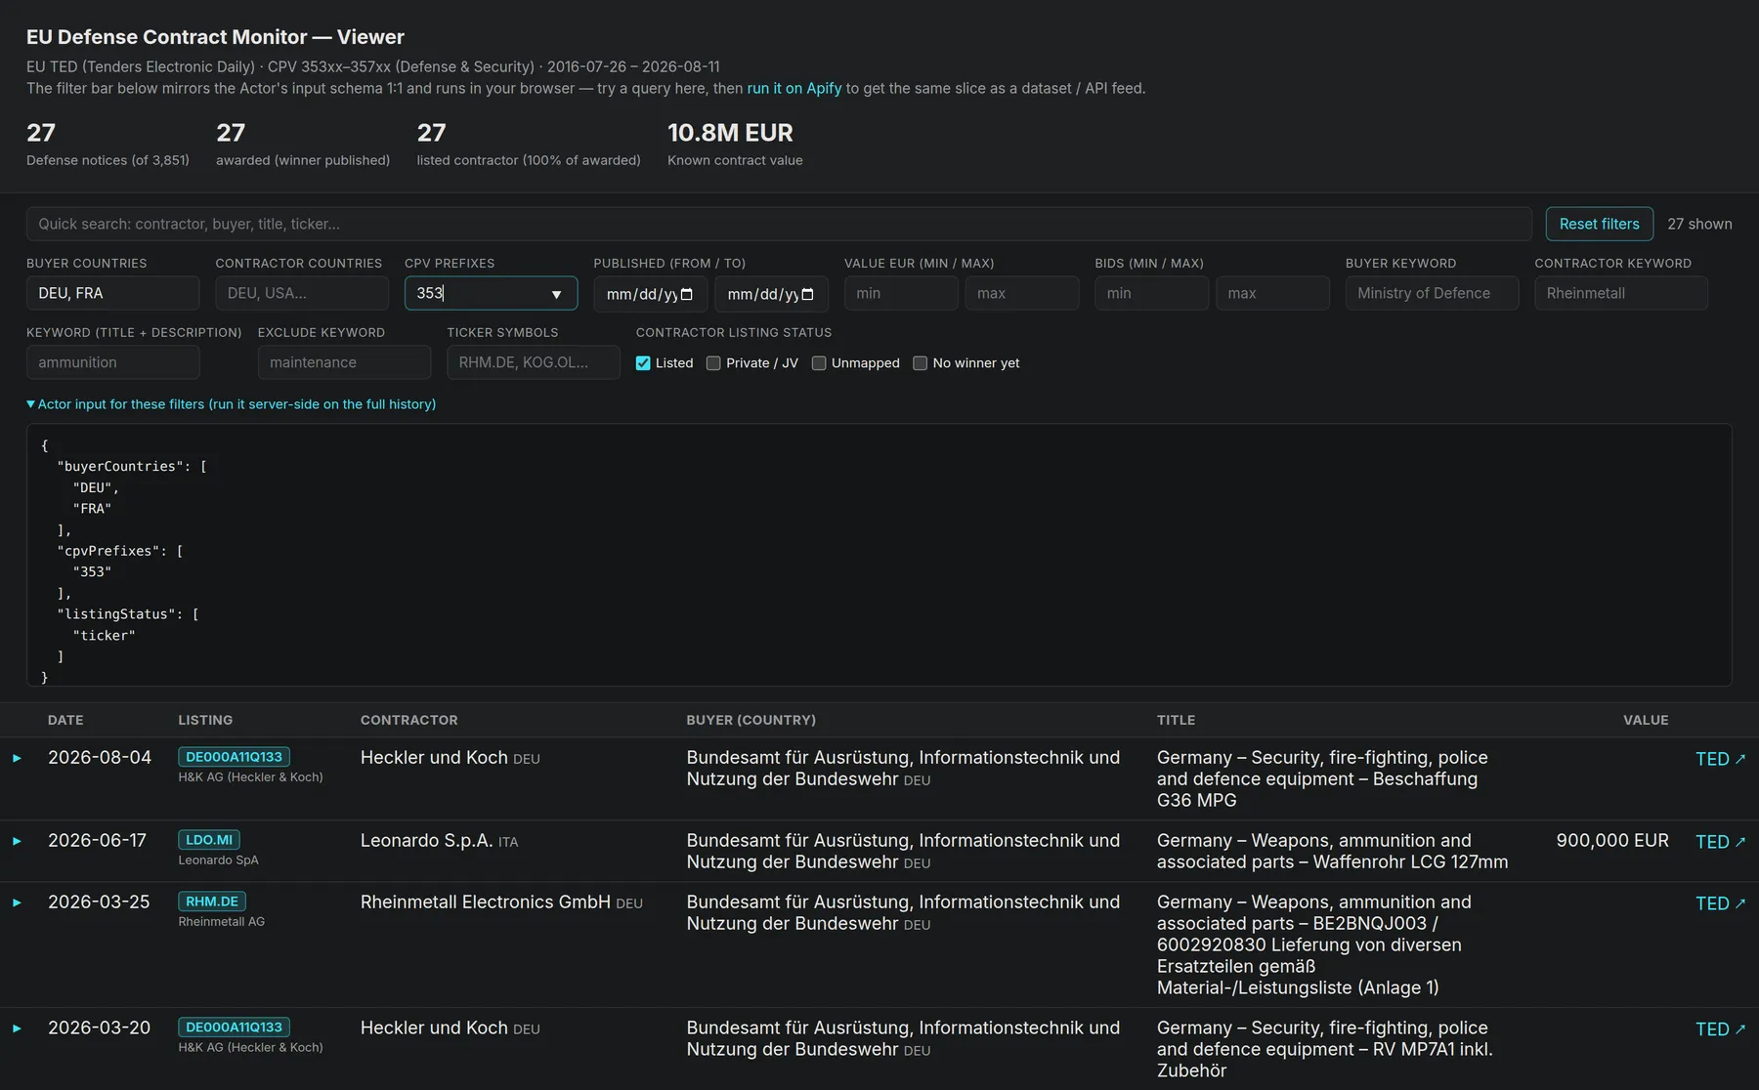The height and width of the screenshot is (1090, 1759).
Task: Click the Contractor Countries input
Action: coord(302,293)
